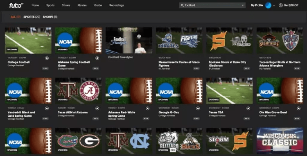The image size is (307, 156).
Task: Open the Shows menu
Action: coord(66,5)
